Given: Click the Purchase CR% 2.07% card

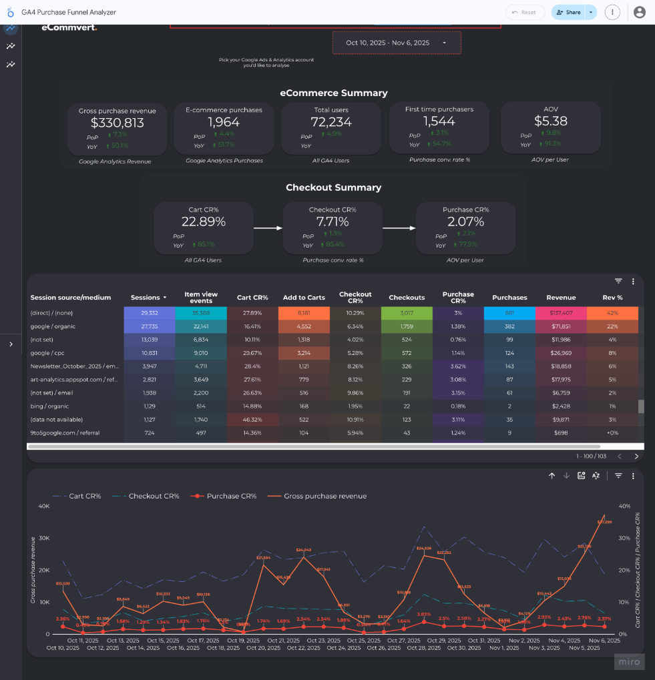Looking at the screenshot, I should (x=466, y=228).
